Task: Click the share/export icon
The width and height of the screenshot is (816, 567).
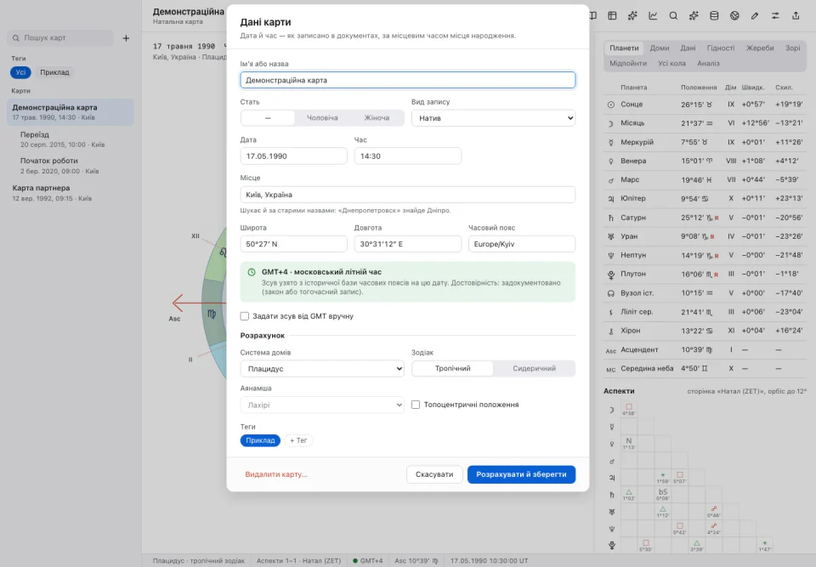Action: (796, 15)
